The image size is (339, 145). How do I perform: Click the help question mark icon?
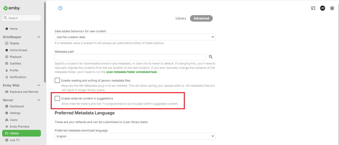tap(60, 8)
